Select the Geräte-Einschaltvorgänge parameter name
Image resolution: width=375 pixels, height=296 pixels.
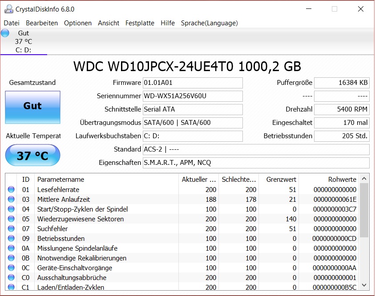tap(75, 268)
